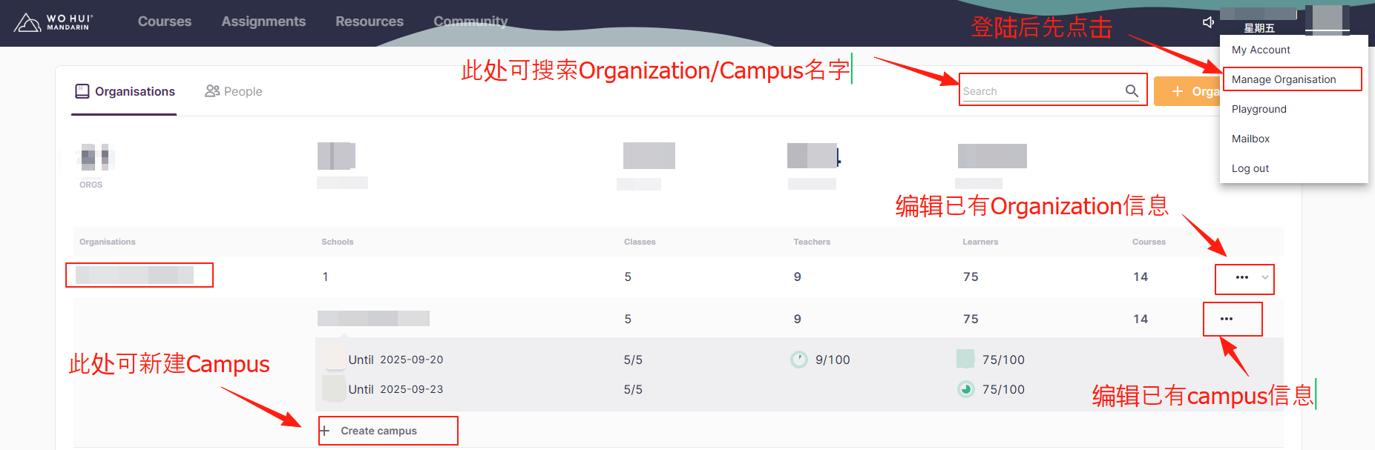
Task: Click the plus icon beside Create campus
Action: pos(324,431)
